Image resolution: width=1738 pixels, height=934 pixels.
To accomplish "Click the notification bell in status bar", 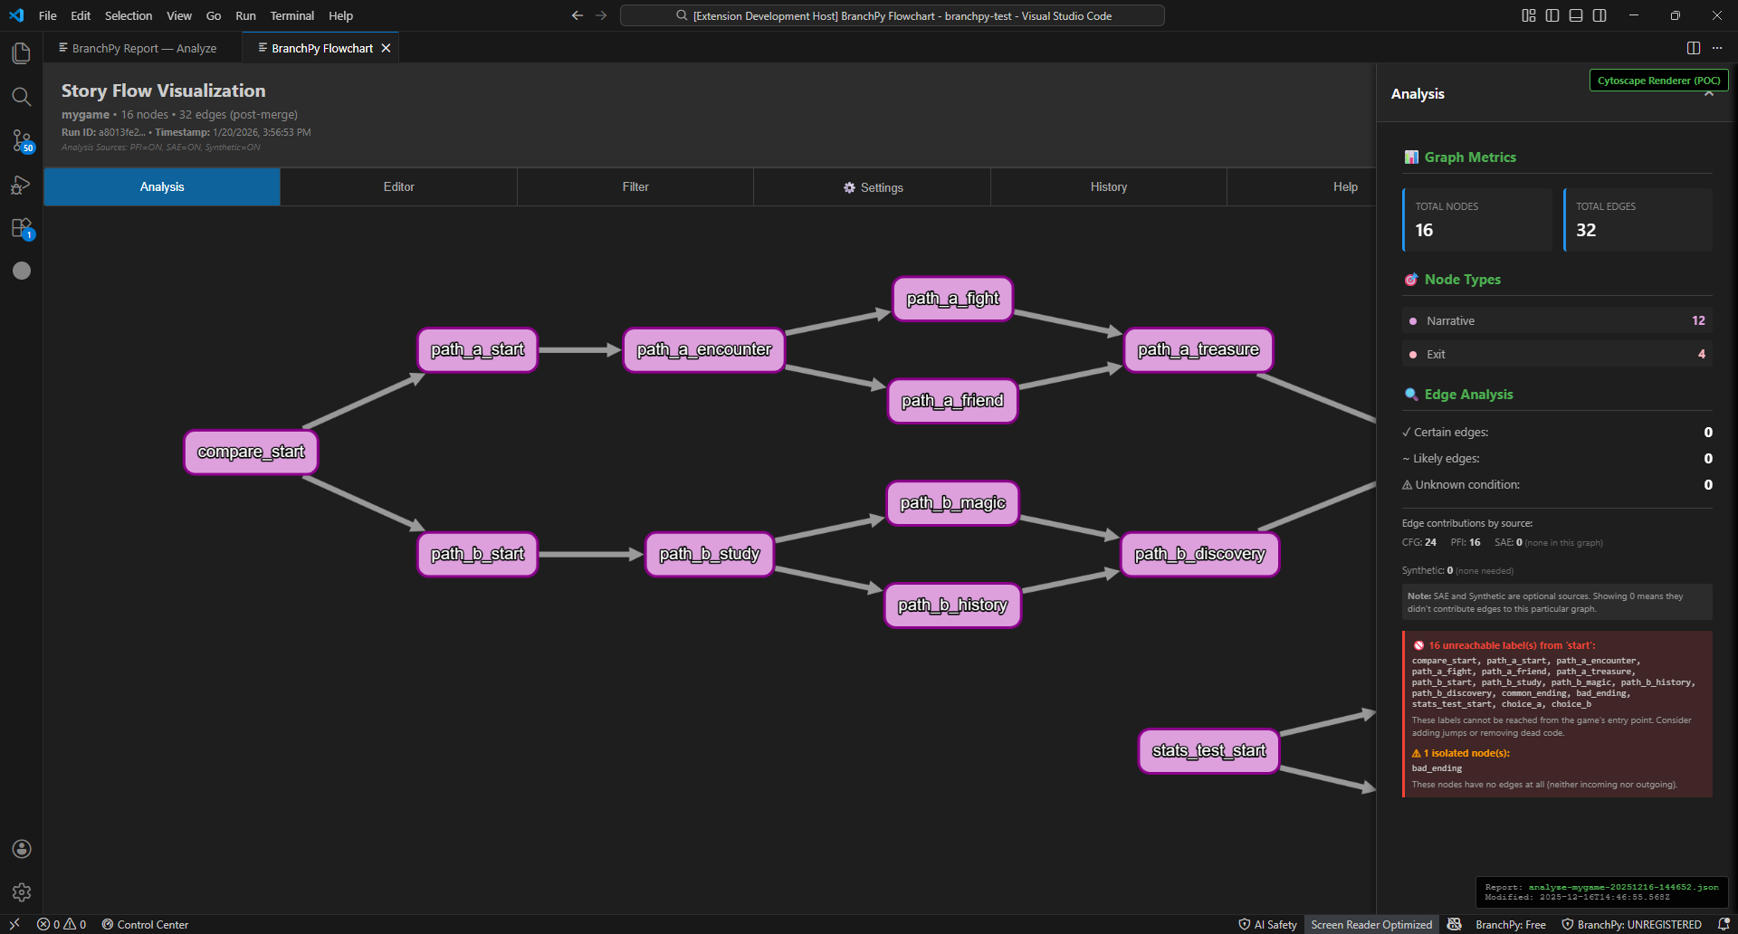I will pyautogui.click(x=1724, y=924).
